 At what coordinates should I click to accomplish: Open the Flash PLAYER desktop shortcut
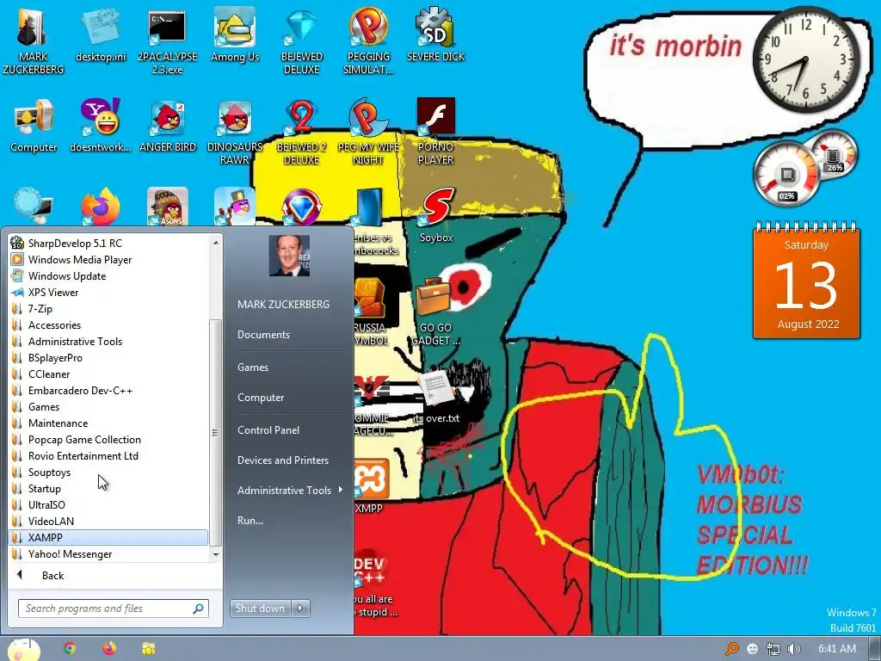435,132
